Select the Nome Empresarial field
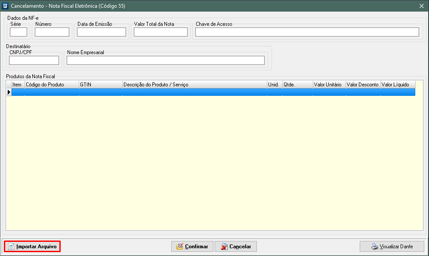The image size is (429, 256). 166,61
